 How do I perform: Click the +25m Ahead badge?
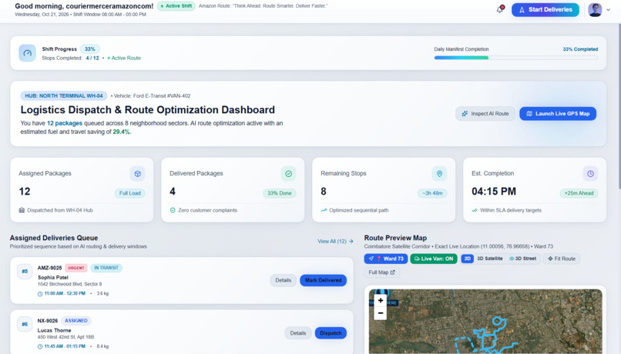(x=579, y=193)
